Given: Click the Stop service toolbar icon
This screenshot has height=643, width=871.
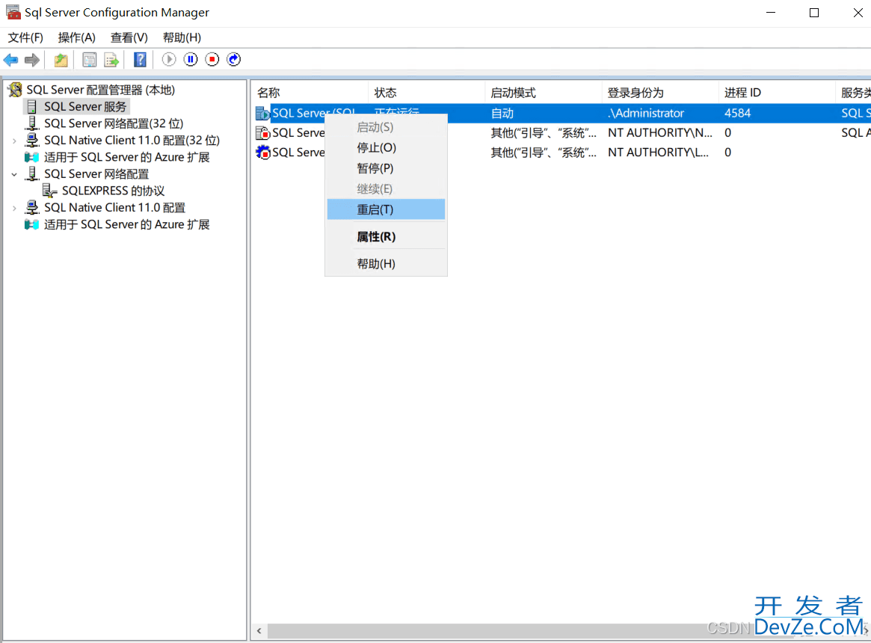Looking at the screenshot, I should pos(212,60).
